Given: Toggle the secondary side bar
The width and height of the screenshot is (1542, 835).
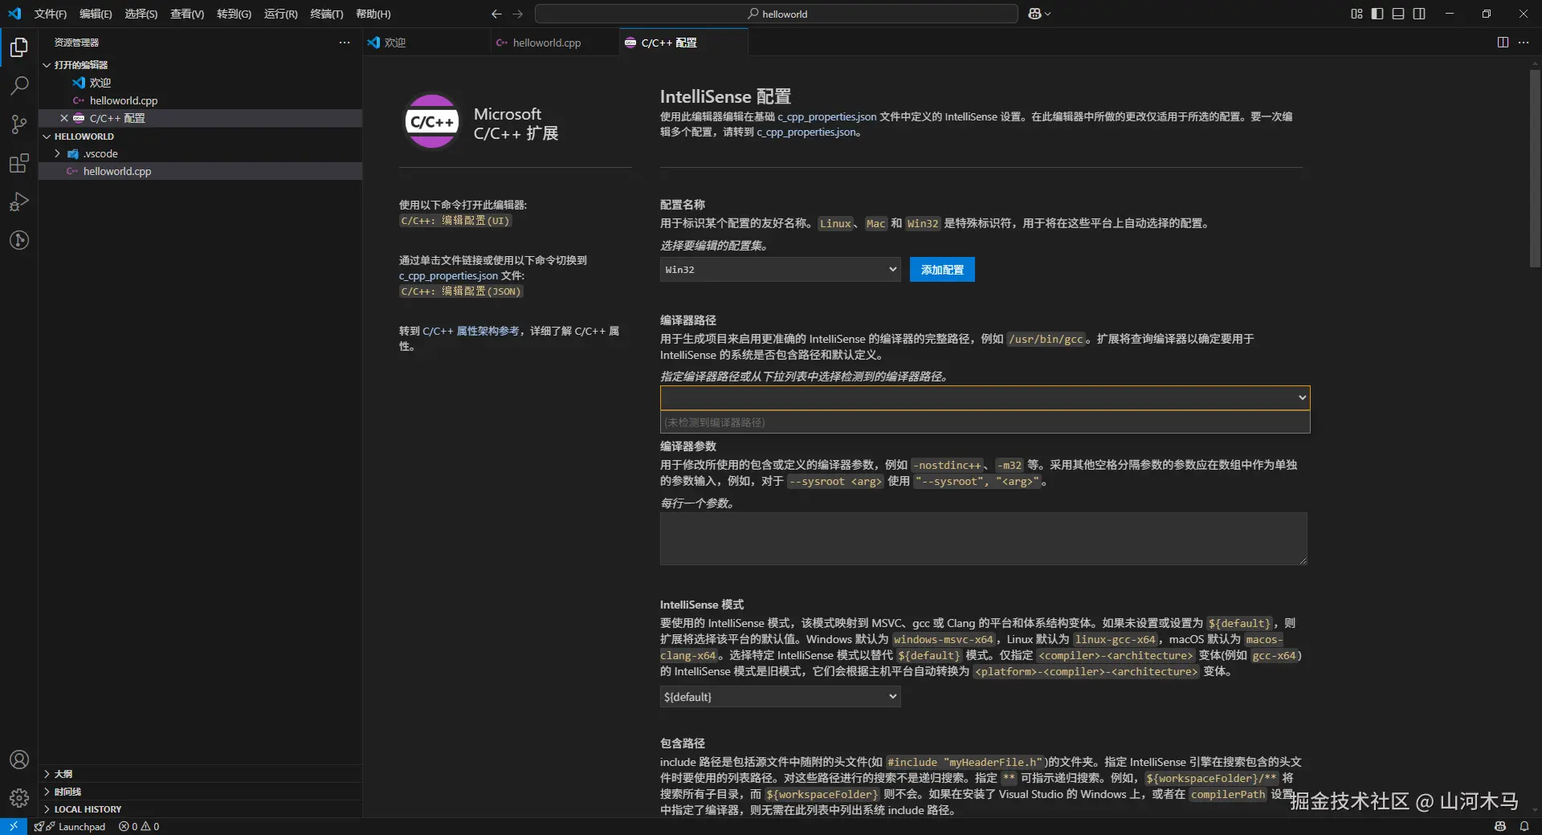Looking at the screenshot, I should [1419, 14].
